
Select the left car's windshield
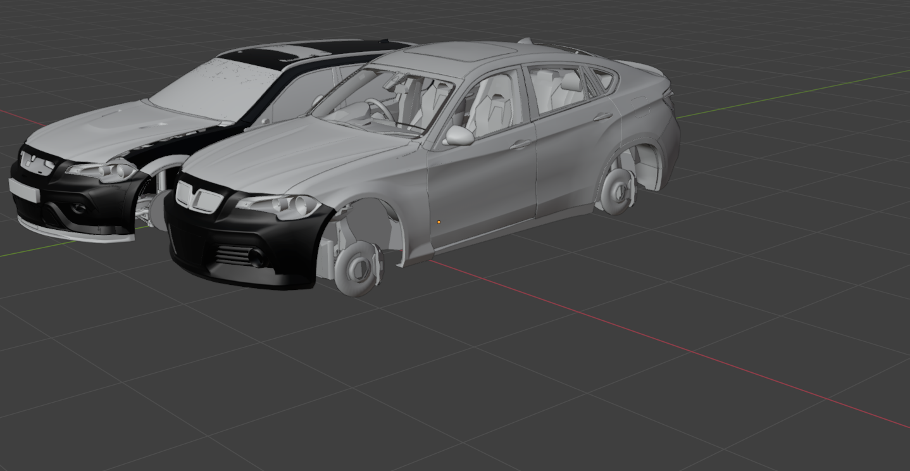(215, 91)
